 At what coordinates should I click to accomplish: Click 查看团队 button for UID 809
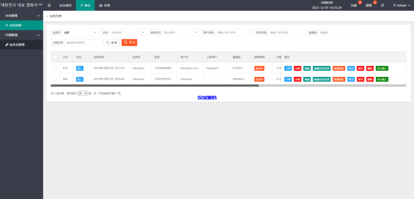339,79
